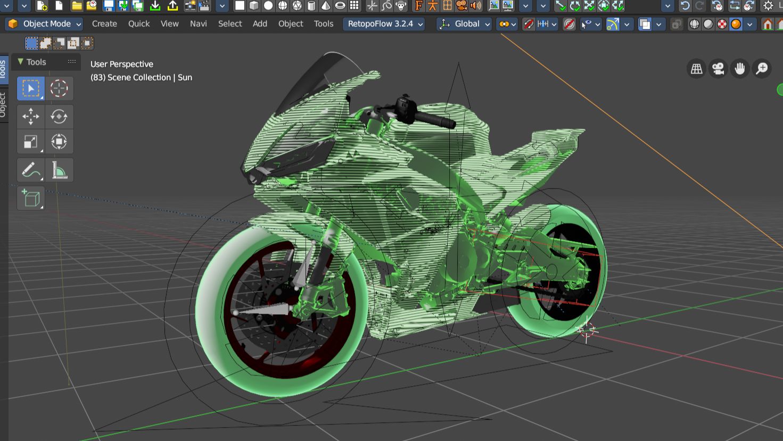Select the Measure tool
The image size is (783, 441).
(59, 170)
